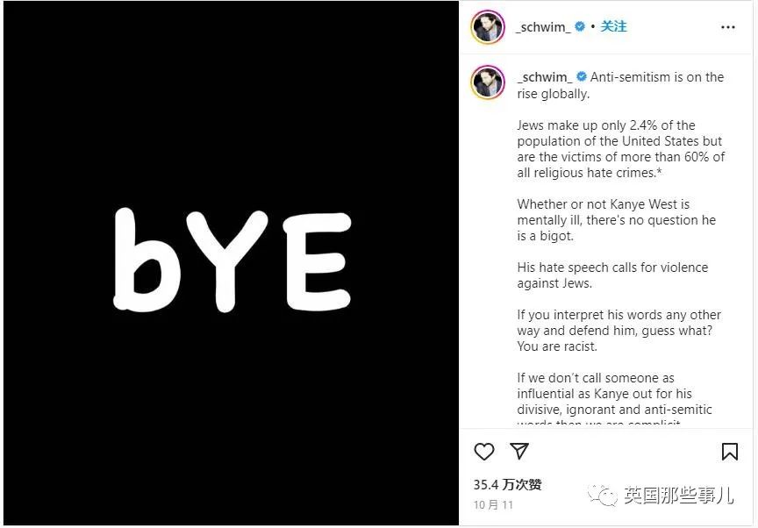Click the caption profile avatar
Screen dimensions: 758x528
tap(488, 82)
